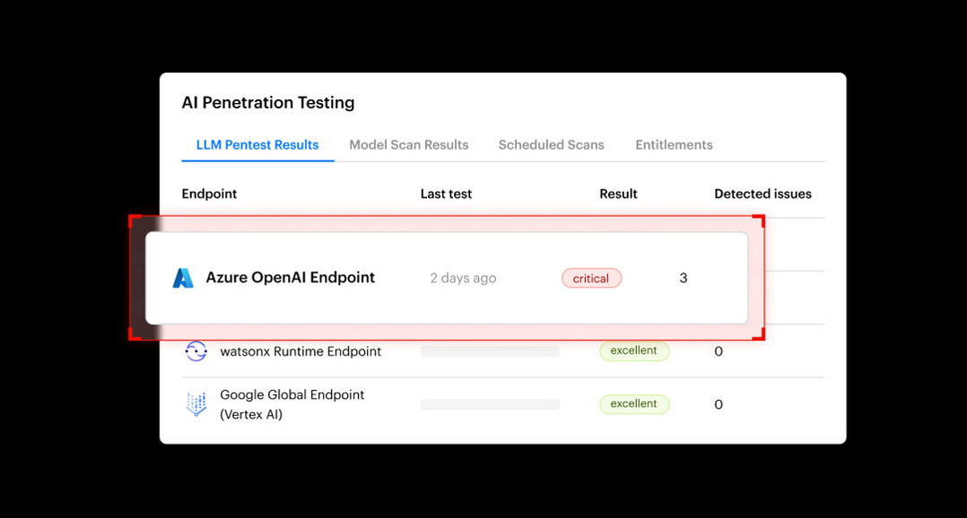Click the excellent badge on watsonx row

tap(634, 350)
